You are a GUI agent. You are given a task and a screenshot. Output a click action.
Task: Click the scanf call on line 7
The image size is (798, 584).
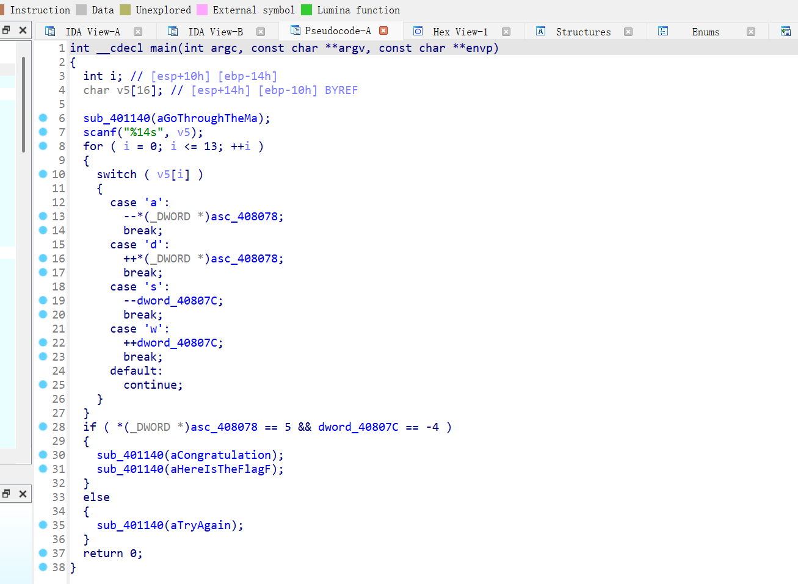[x=100, y=132]
